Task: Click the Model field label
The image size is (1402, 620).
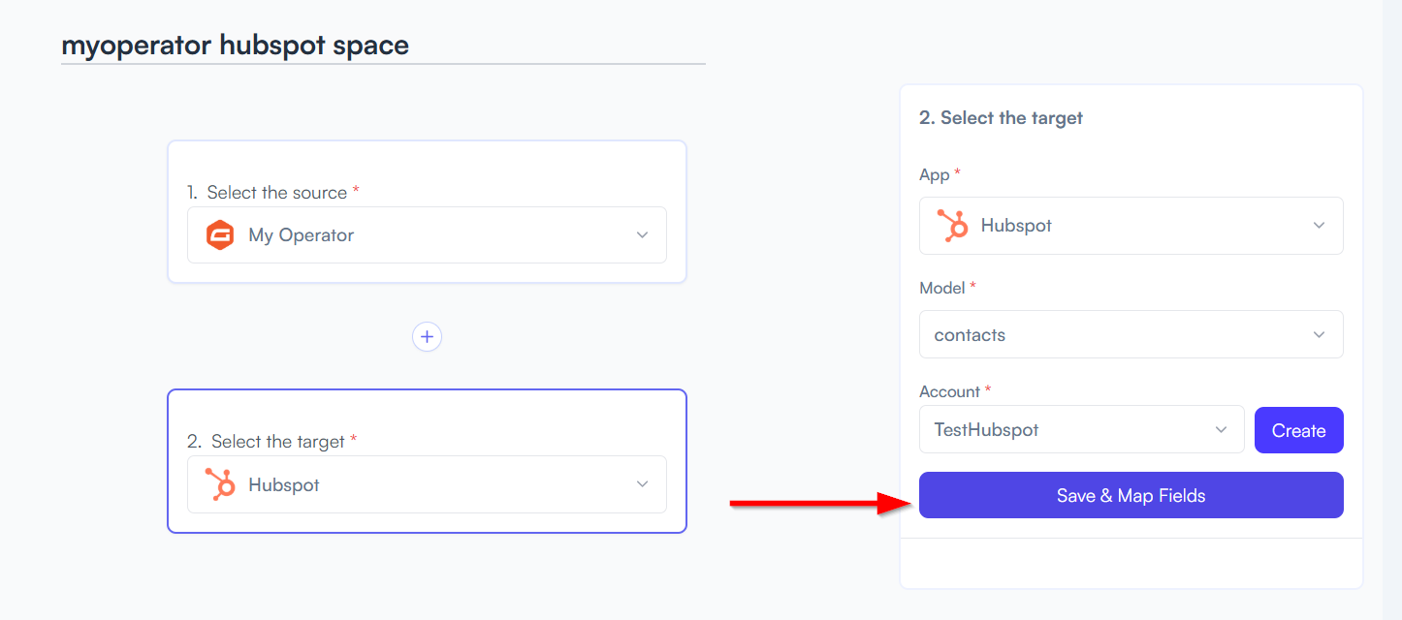Action: [942, 288]
